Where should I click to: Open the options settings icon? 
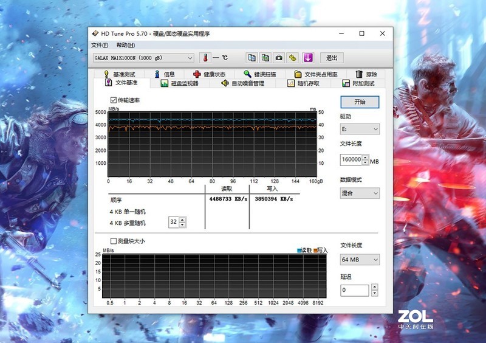[x=293, y=58]
